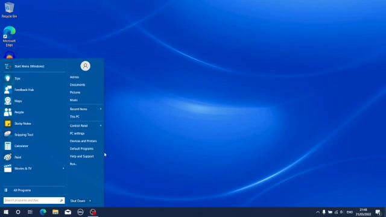Open the user account picture
386x217 pixels.
pos(86,66)
